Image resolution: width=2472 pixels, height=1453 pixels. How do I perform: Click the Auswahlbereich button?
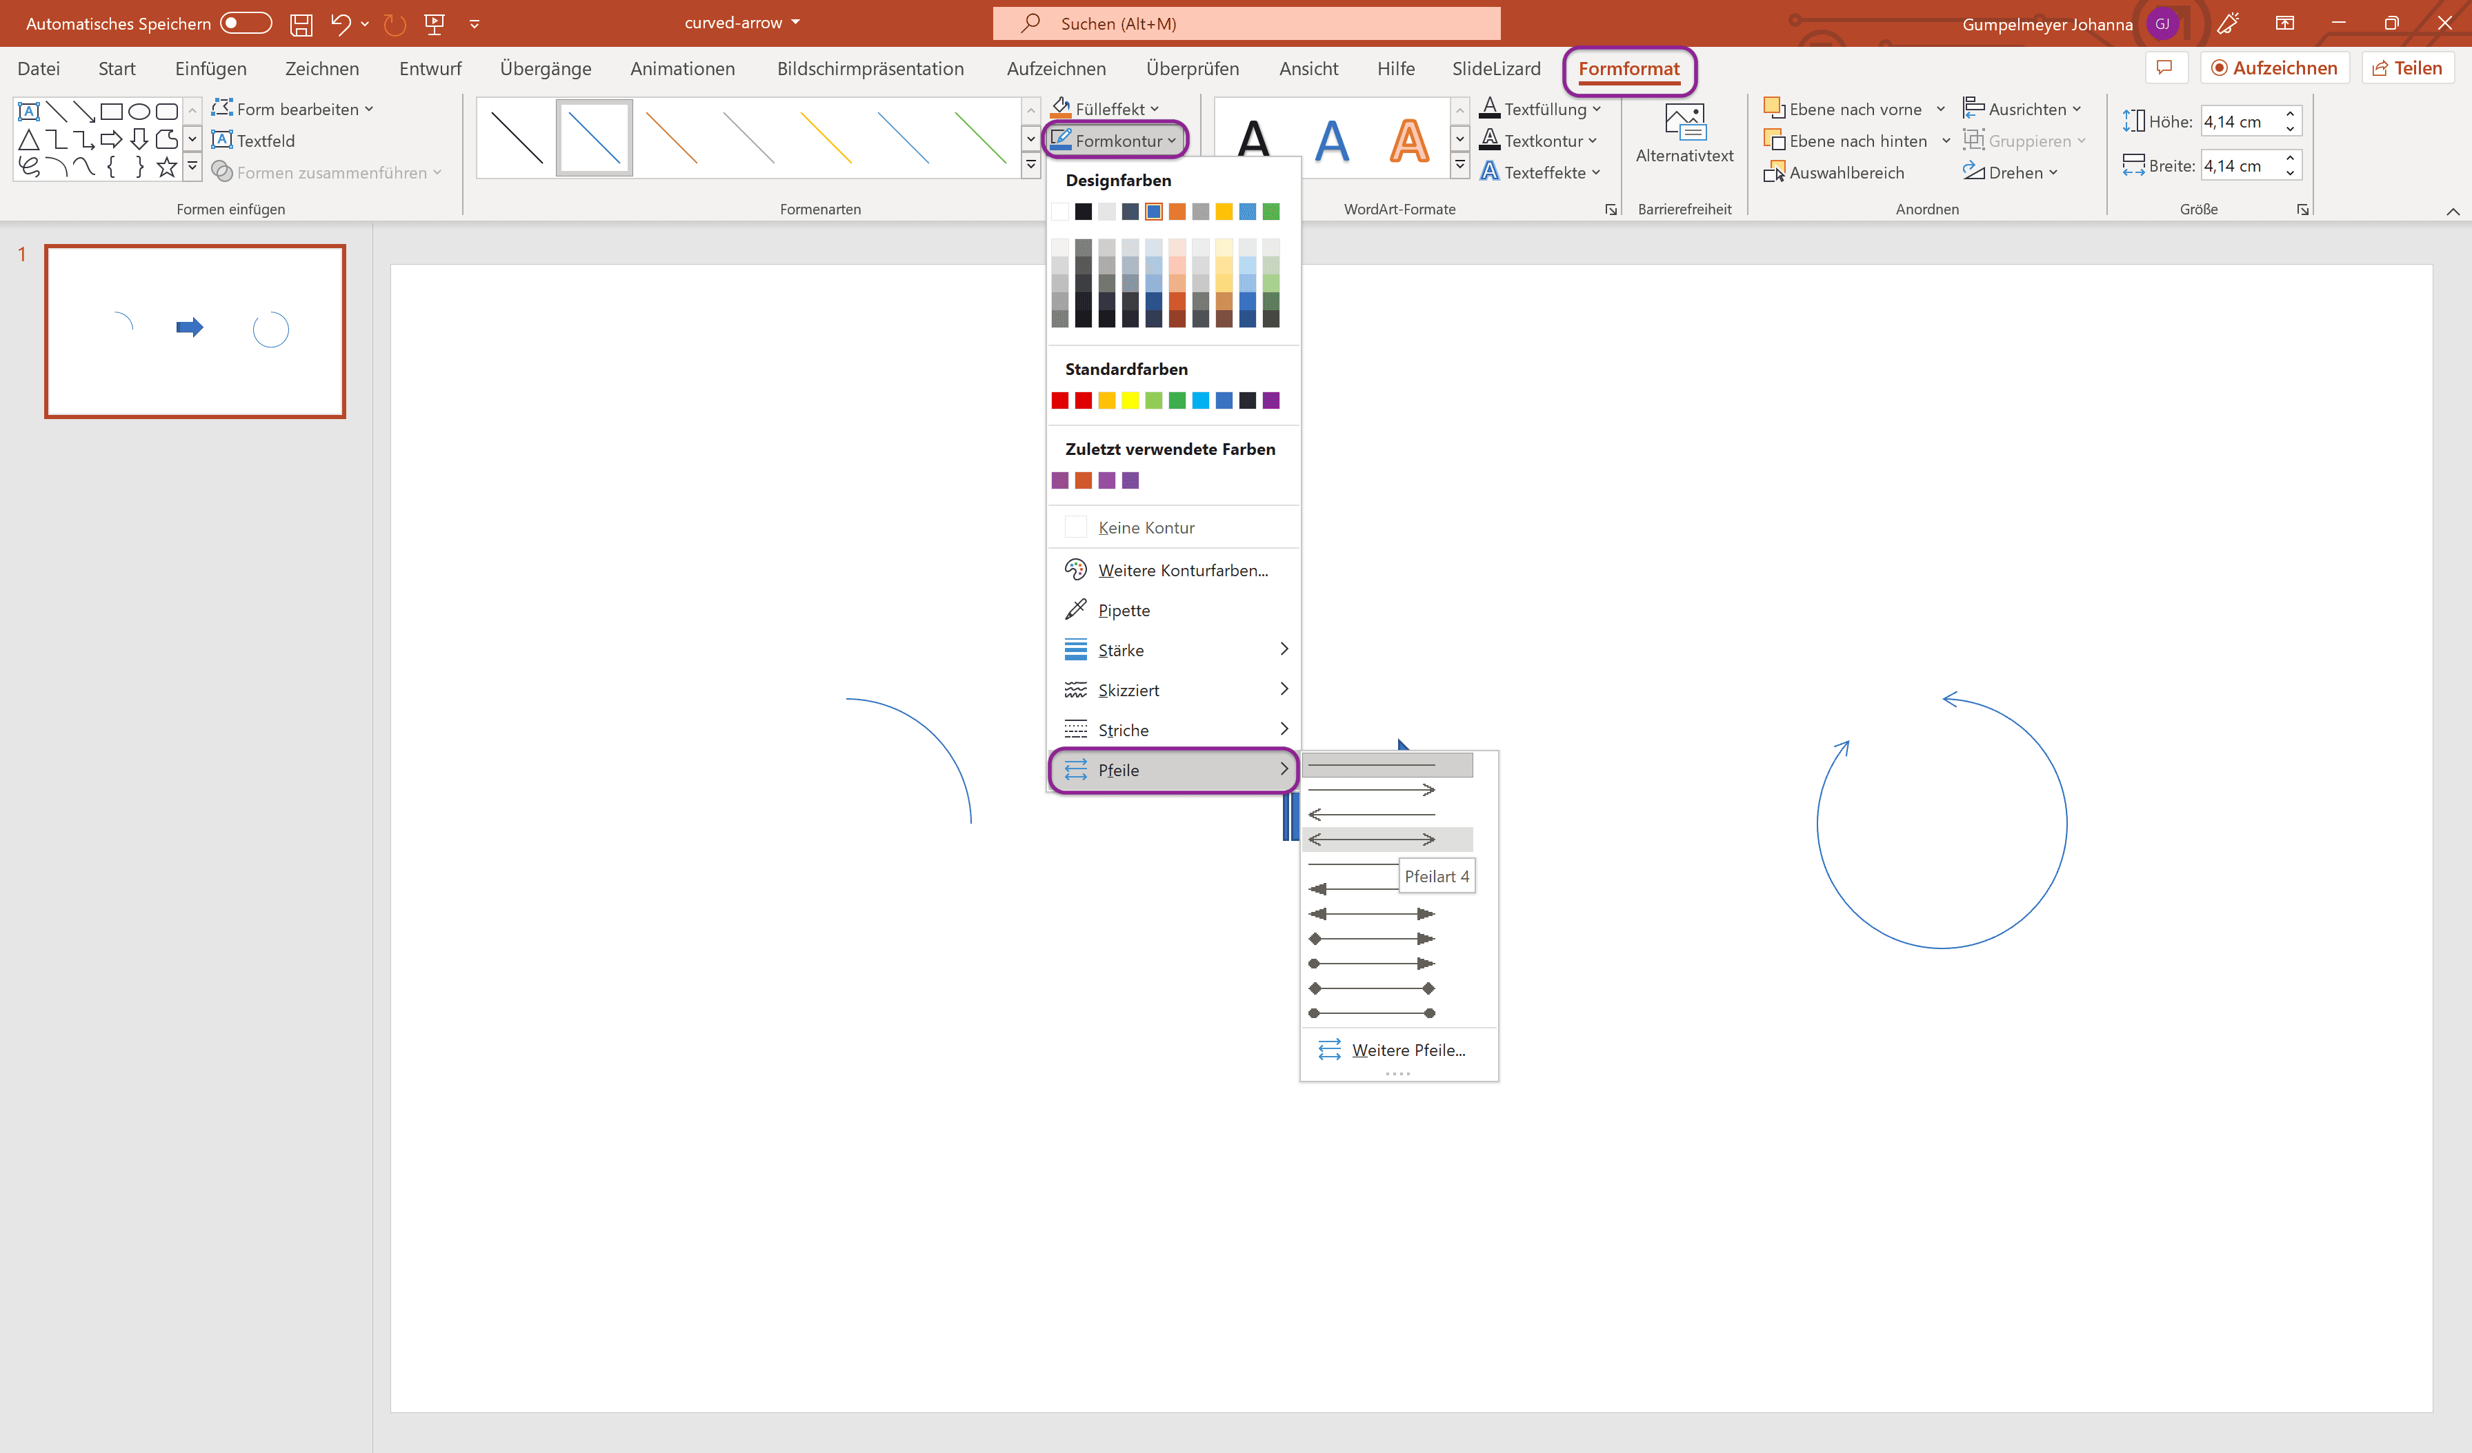(x=1835, y=172)
